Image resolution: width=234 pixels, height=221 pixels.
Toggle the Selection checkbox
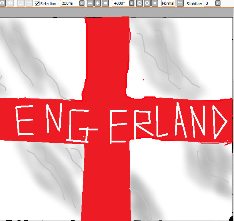coord(37,3)
